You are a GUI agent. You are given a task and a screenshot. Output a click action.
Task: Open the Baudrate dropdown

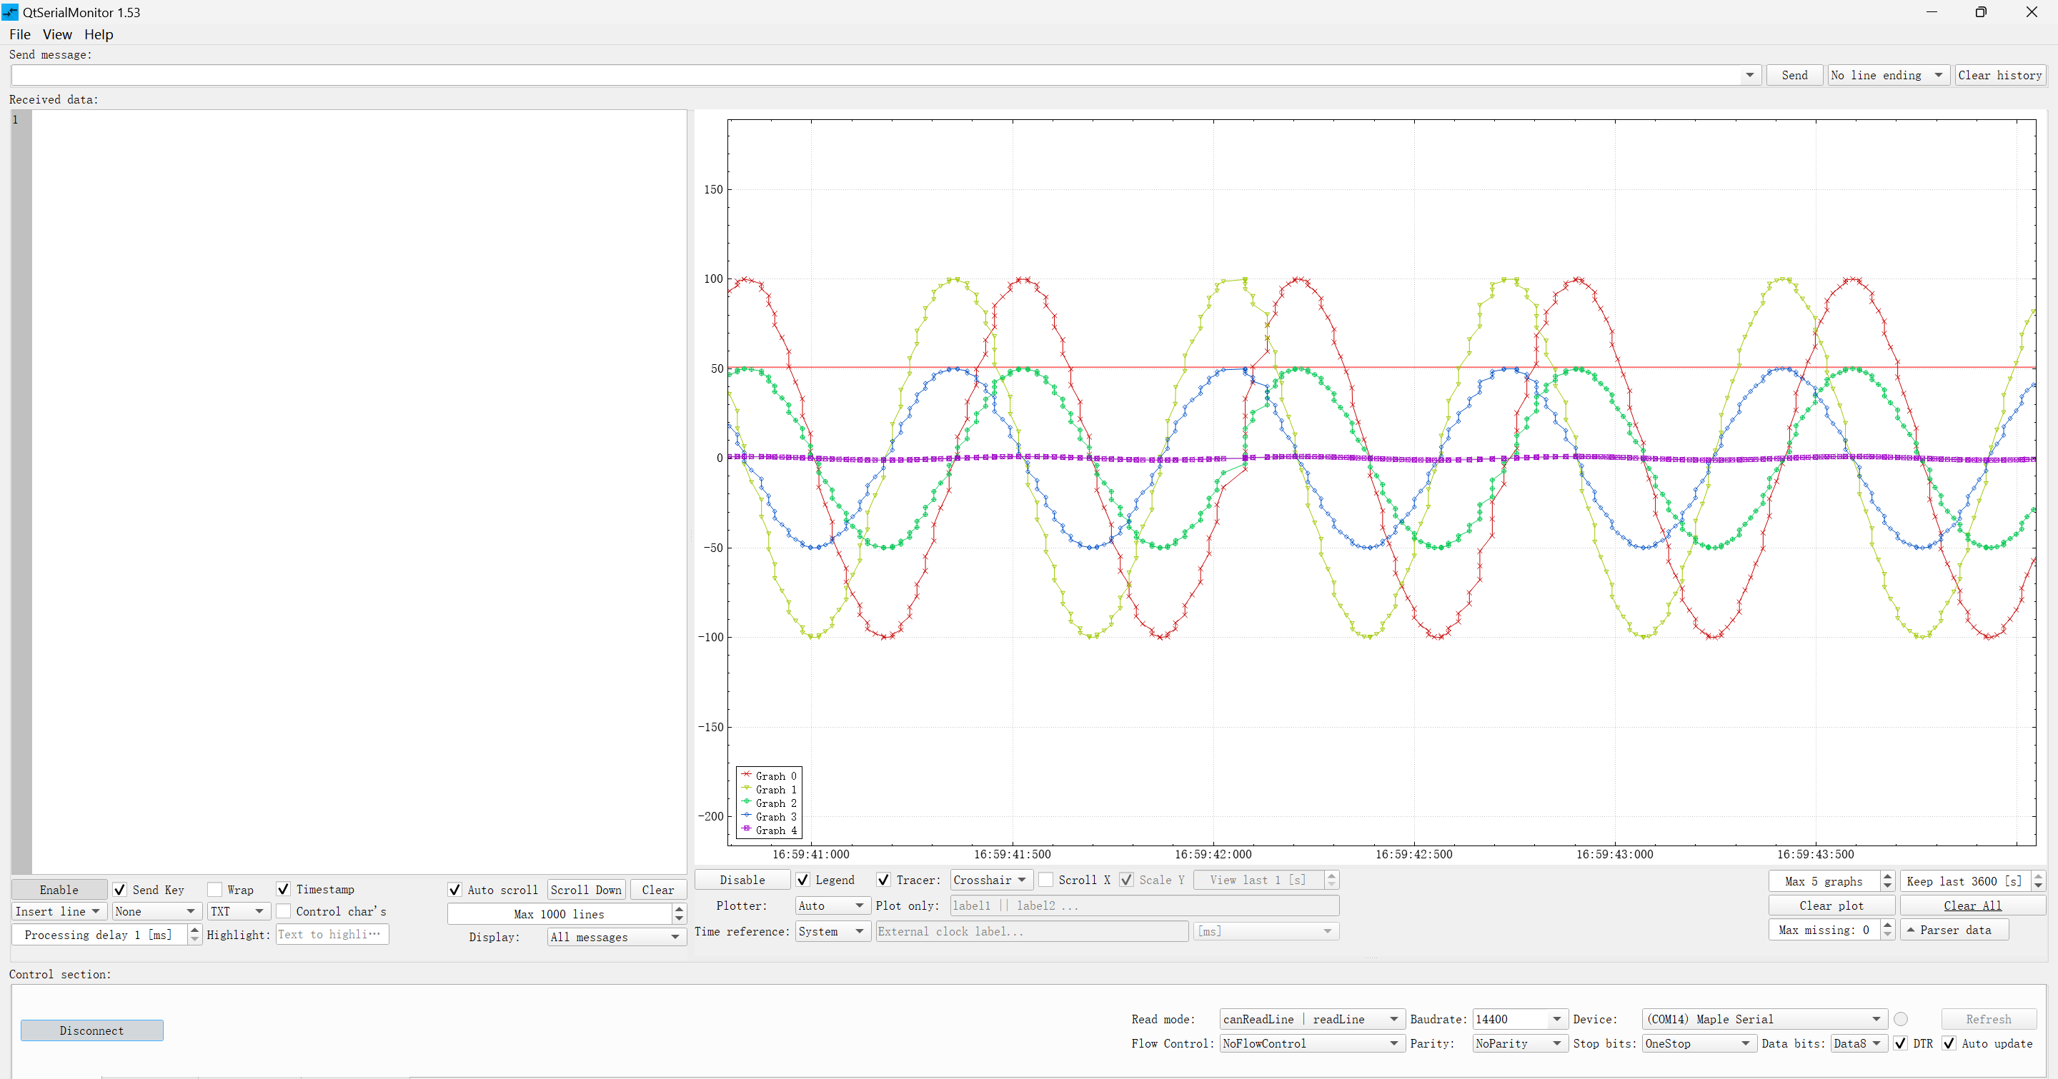(x=1556, y=1019)
